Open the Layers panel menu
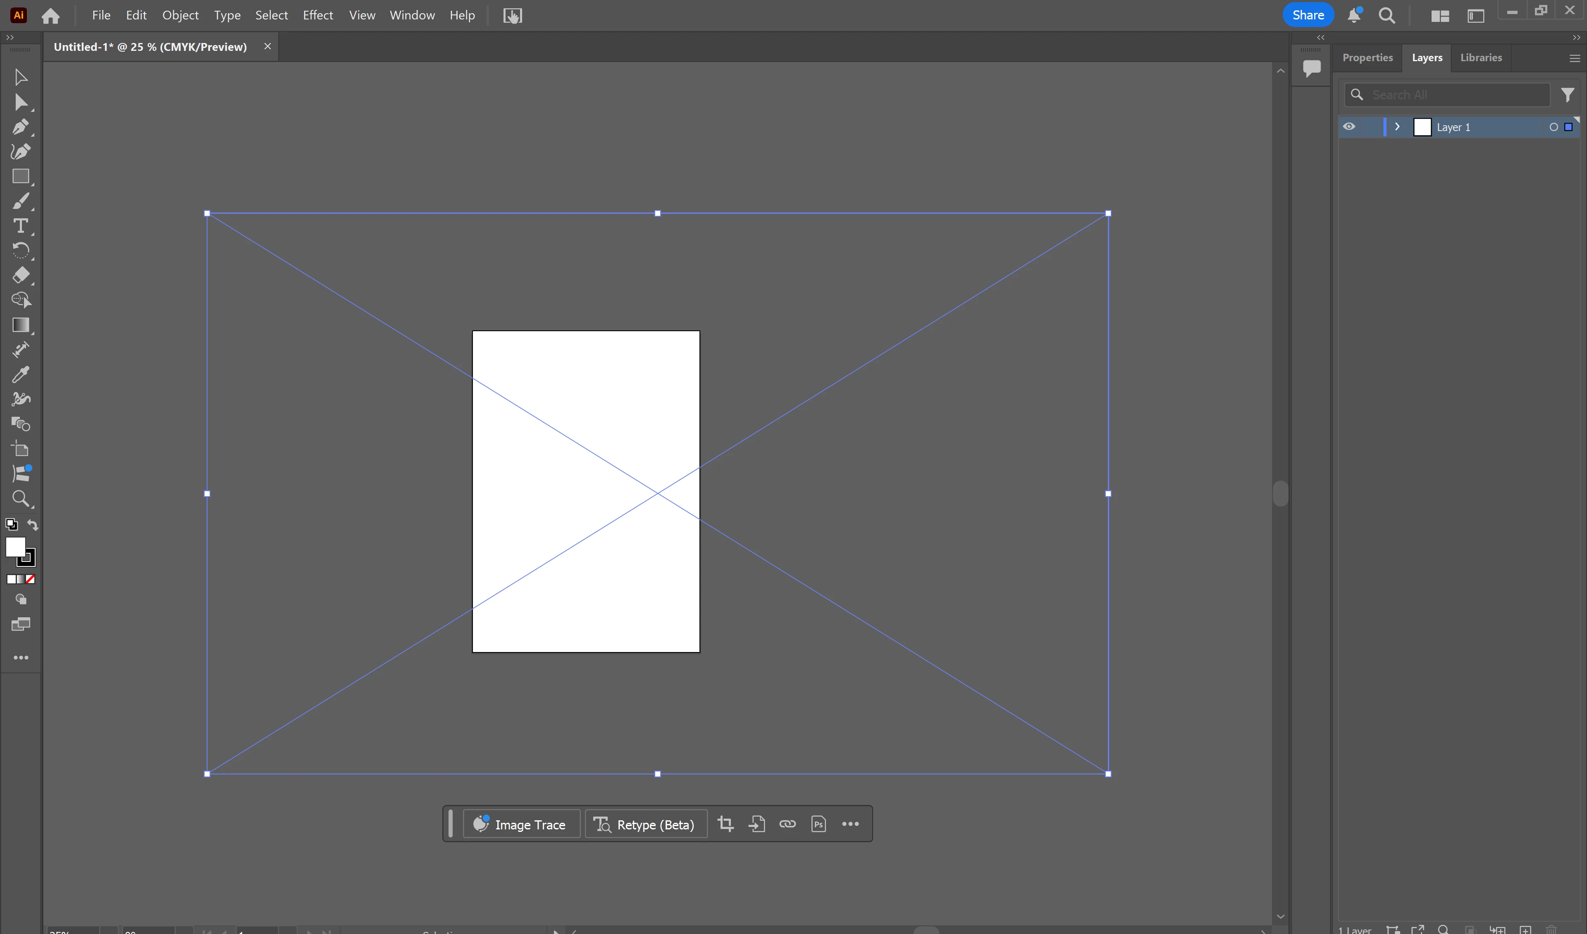This screenshot has width=1587, height=934. (x=1575, y=58)
